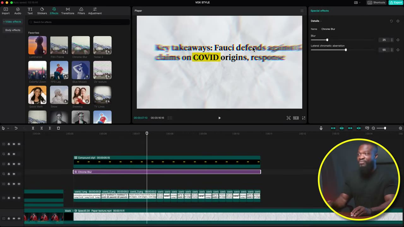Screen dimensions: 404x227
Task: Download the Film Frame effect via its arrow icon
Action: [x=65, y=52]
